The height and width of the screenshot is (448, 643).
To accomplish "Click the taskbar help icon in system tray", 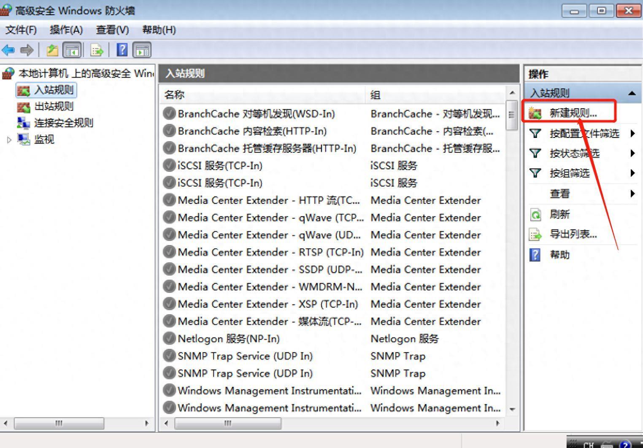I will coord(625,444).
